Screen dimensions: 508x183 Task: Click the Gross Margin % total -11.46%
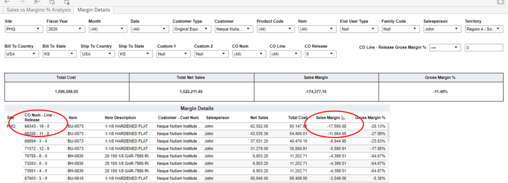tap(441, 92)
